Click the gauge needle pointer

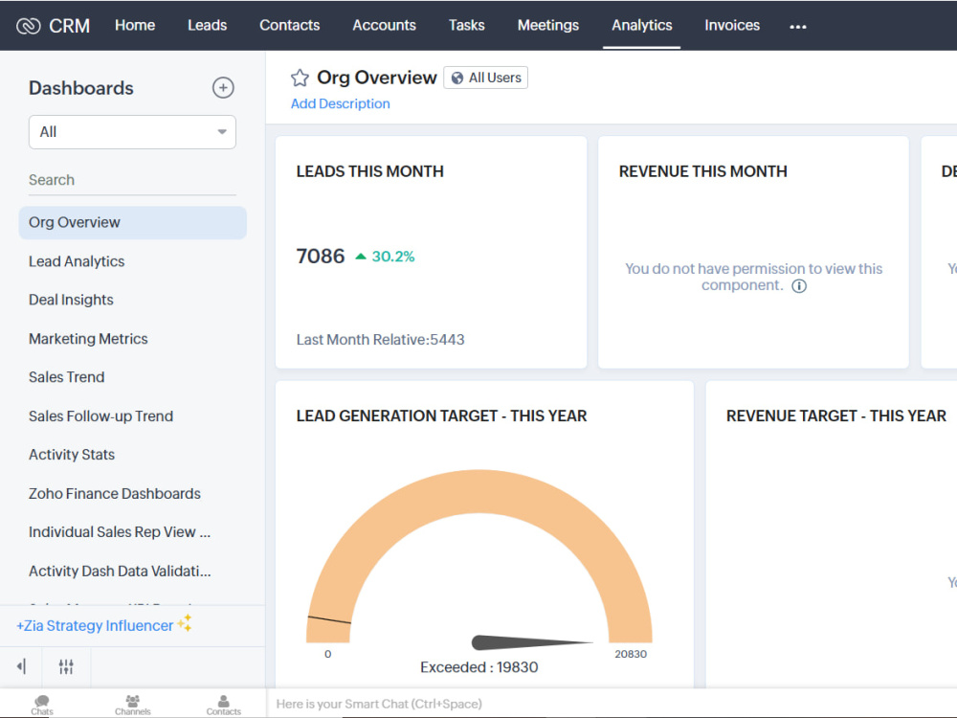coord(531,642)
